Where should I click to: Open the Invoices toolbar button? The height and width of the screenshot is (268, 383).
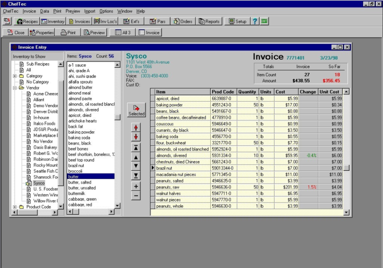click(x=79, y=22)
